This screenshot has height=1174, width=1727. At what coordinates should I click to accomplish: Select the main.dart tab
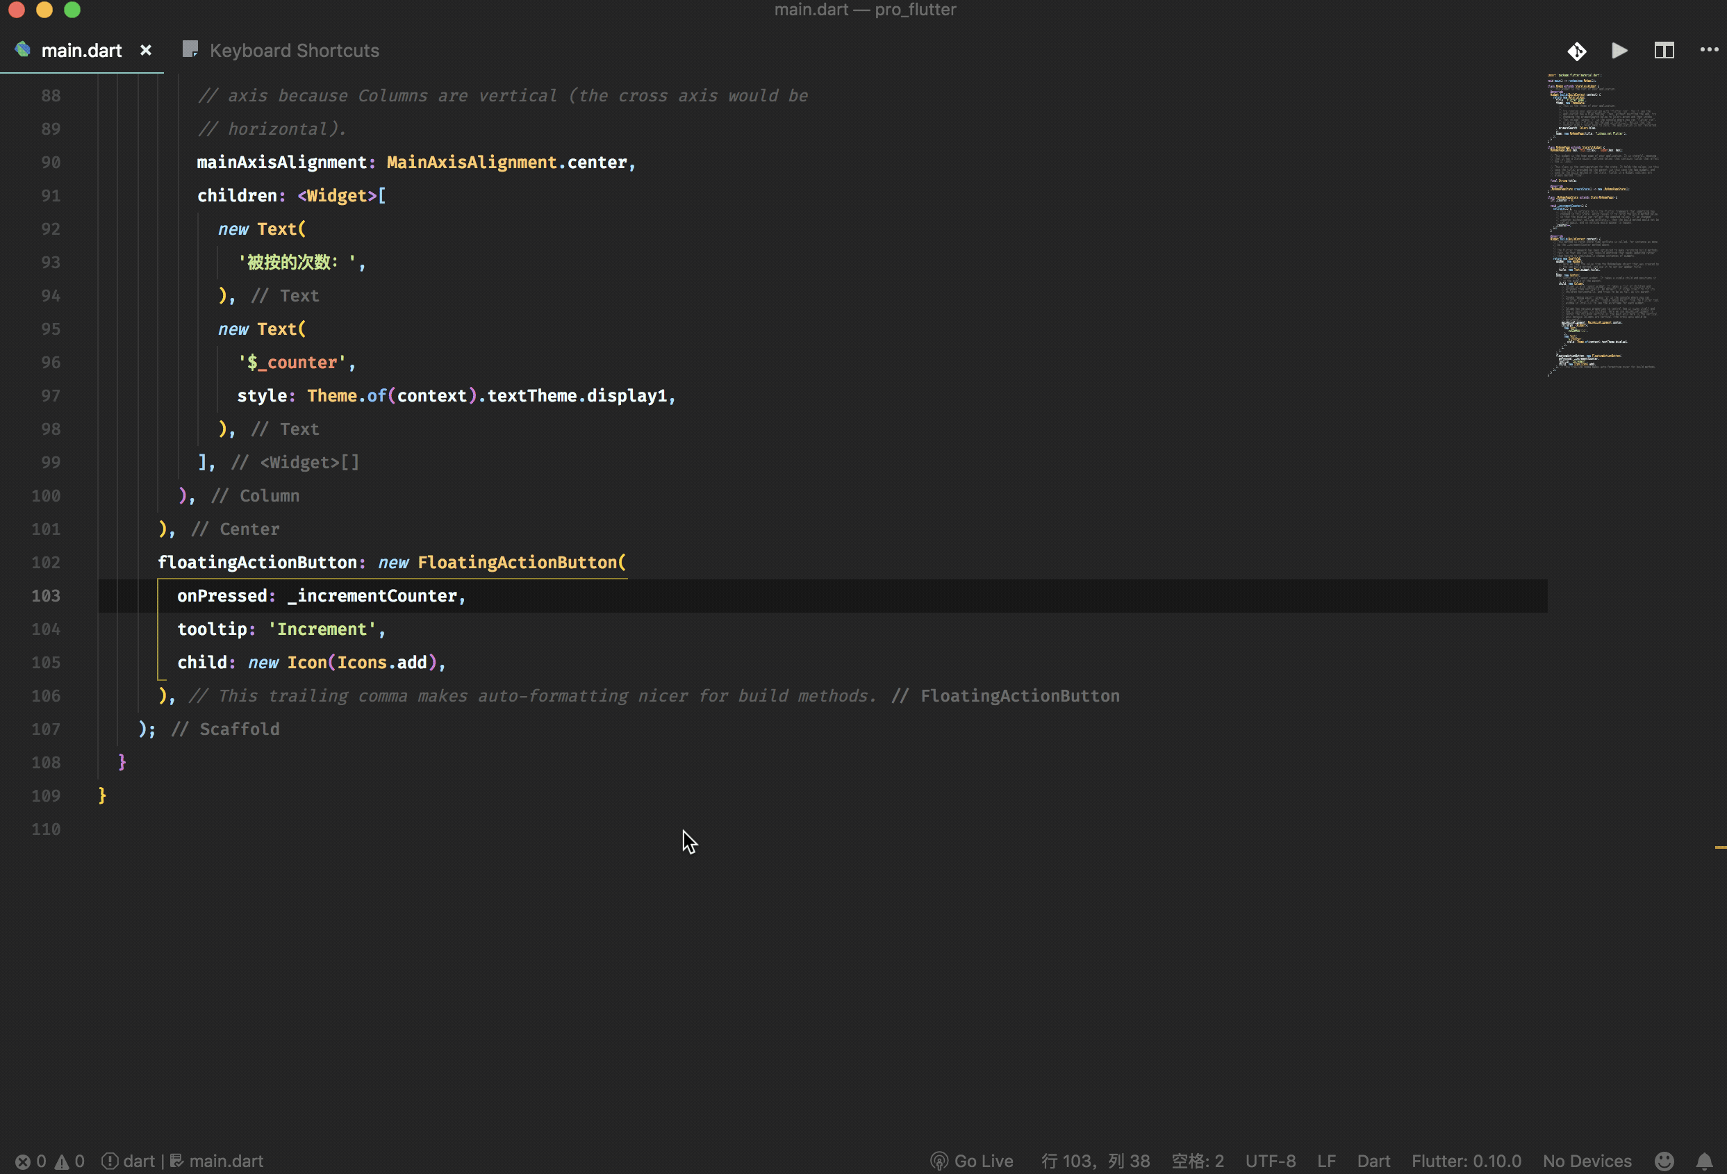(81, 51)
